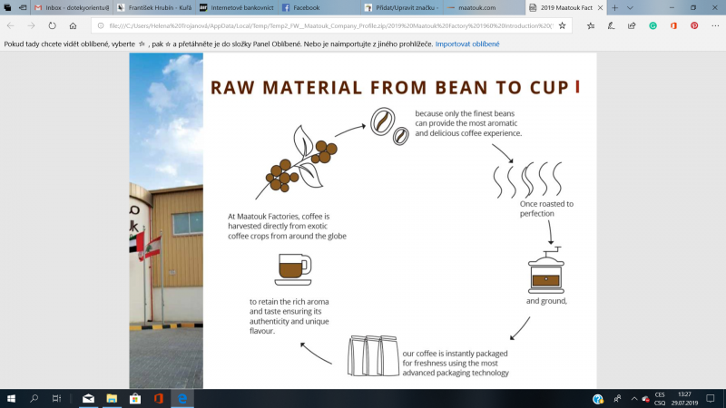726x408 pixels.
Task: Open clock and calendar 13:27
Action: tap(684, 399)
